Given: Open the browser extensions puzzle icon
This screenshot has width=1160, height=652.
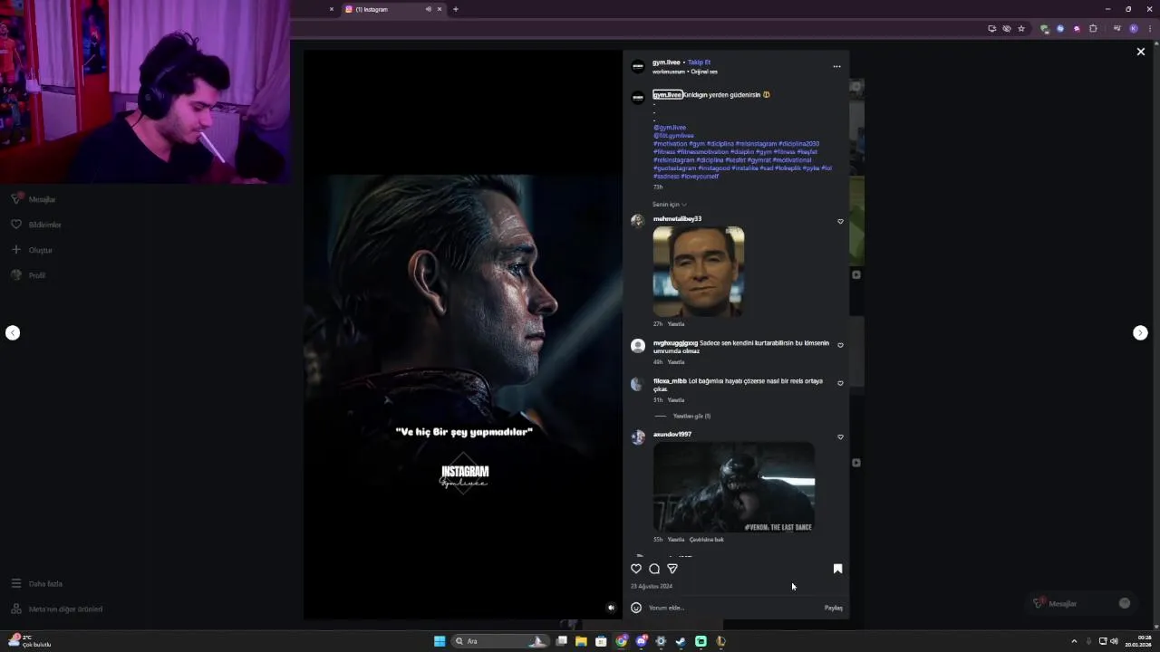Looking at the screenshot, I should pos(1093,29).
